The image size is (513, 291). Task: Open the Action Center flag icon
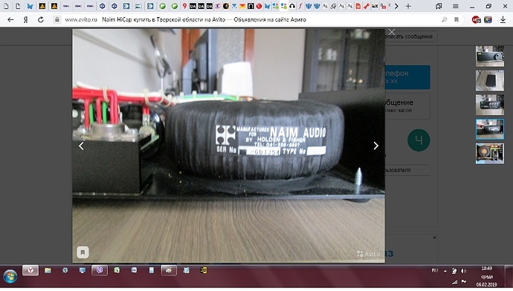pos(464,281)
